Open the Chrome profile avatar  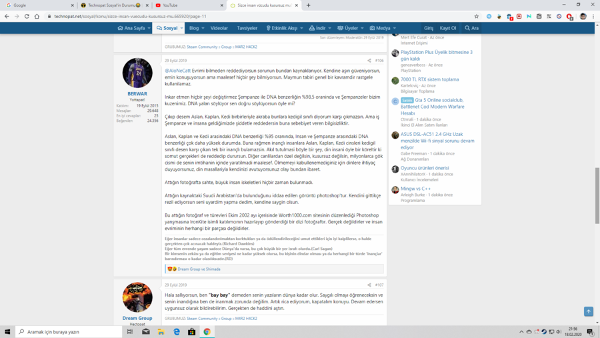click(583, 17)
